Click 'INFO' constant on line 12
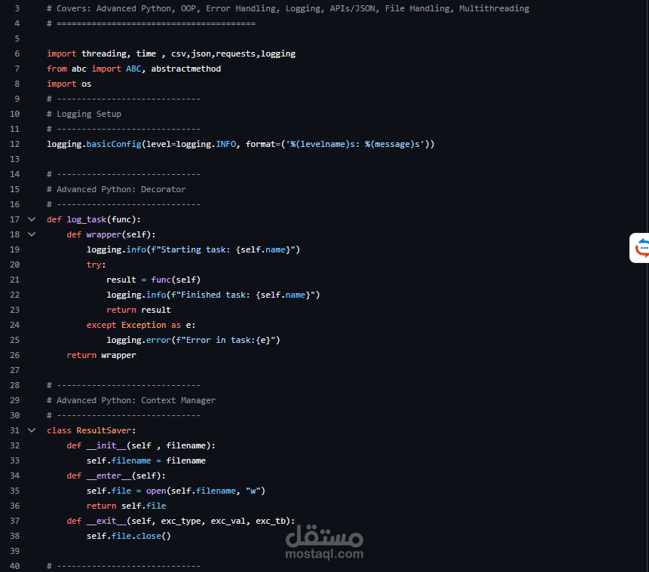 coord(226,144)
